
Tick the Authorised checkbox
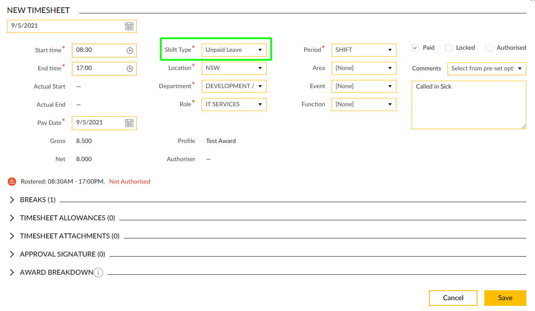tap(489, 48)
